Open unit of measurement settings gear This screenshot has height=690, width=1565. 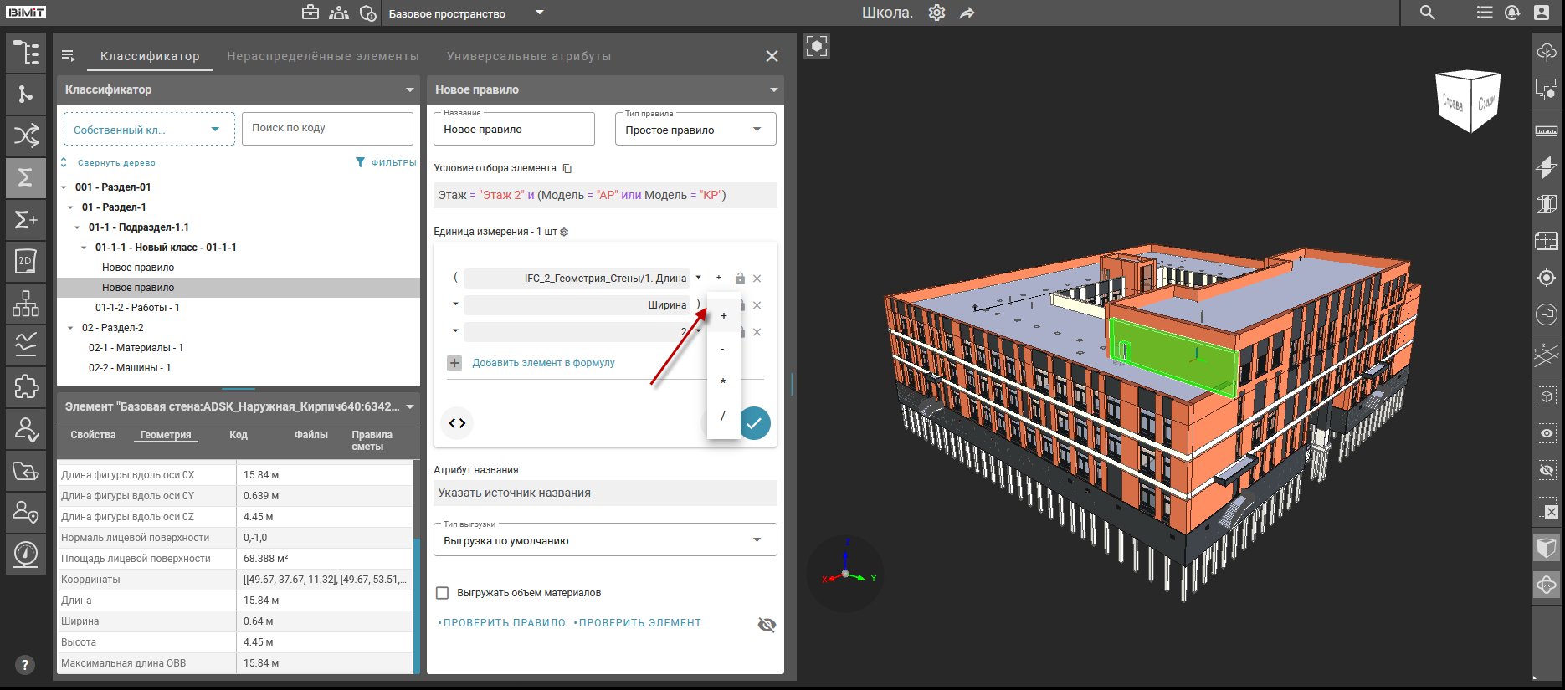(x=564, y=232)
